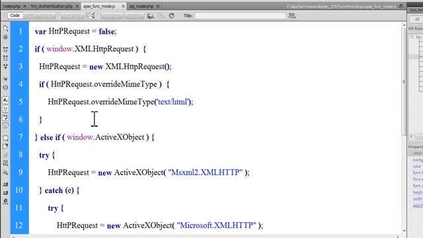The image size is (423, 238).
Task: Click the code editor vertical scrollbar thumb
Action: coord(404,82)
